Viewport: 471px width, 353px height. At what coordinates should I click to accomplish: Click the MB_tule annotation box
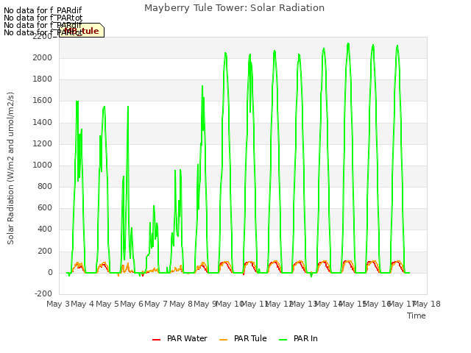pos(82,30)
